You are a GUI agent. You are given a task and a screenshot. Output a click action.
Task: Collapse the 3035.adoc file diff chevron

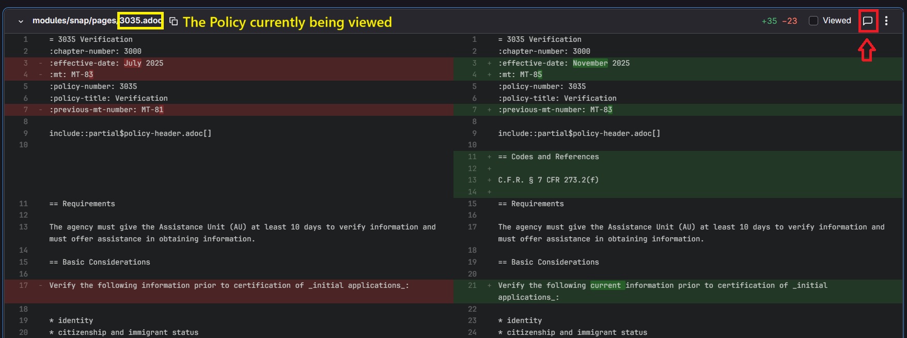pos(21,21)
